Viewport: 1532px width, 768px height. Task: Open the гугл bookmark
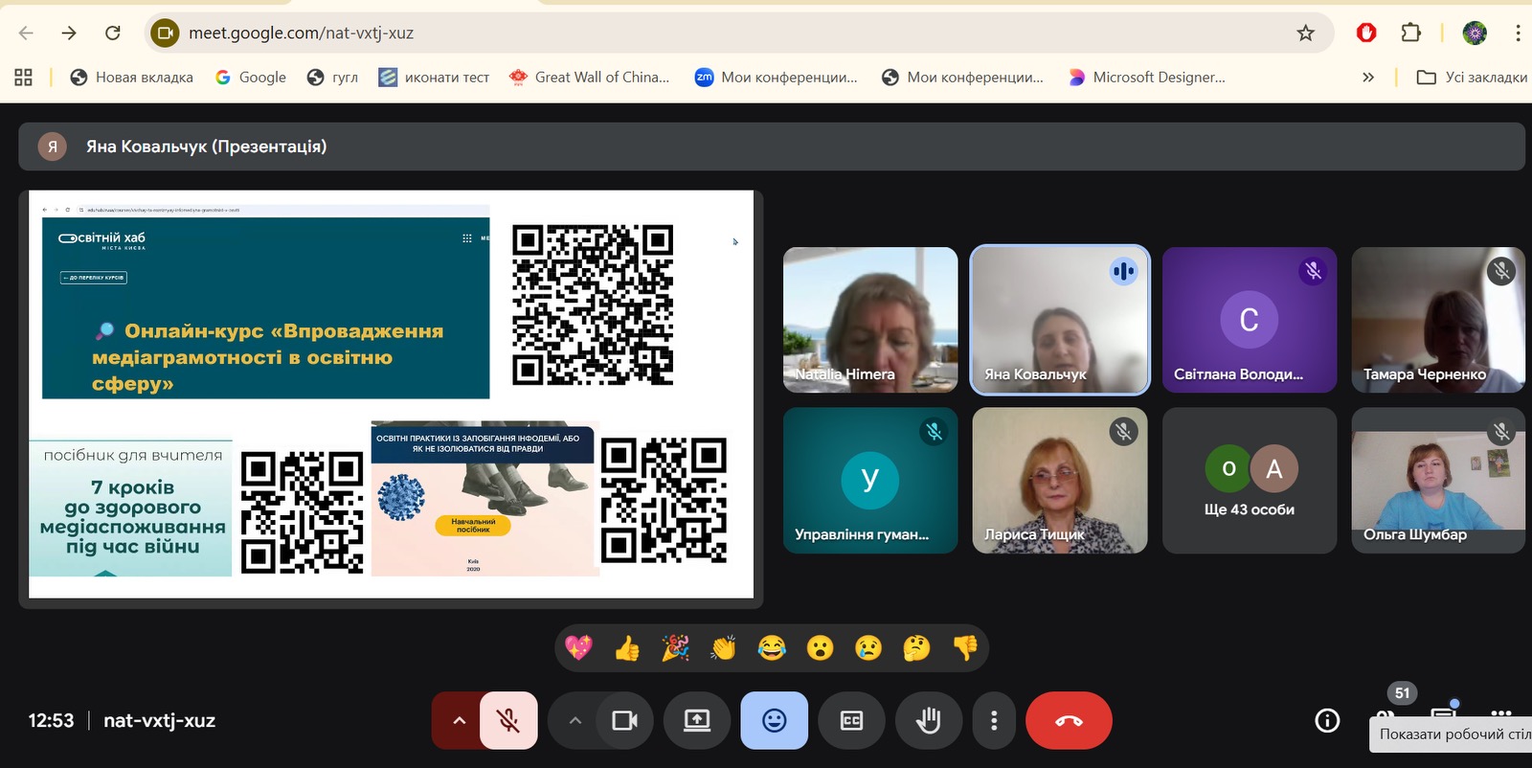click(332, 78)
